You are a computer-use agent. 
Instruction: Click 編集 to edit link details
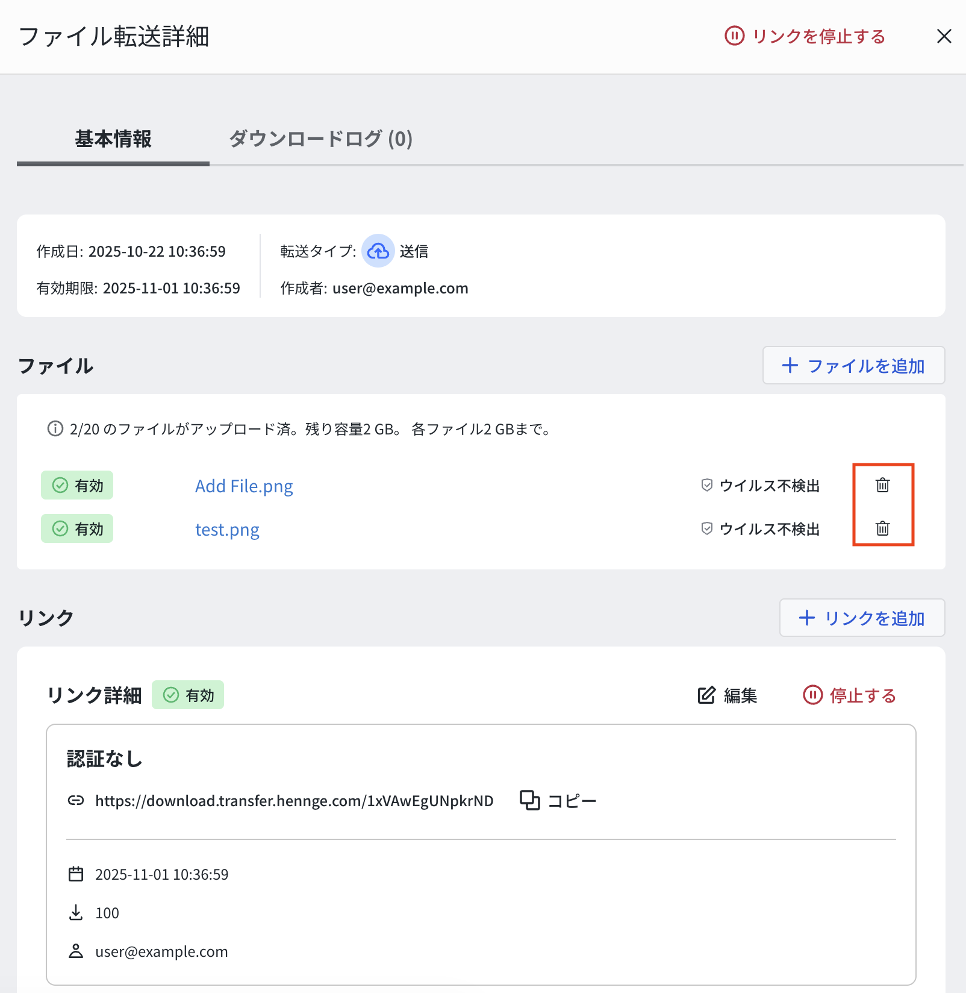pos(727,695)
